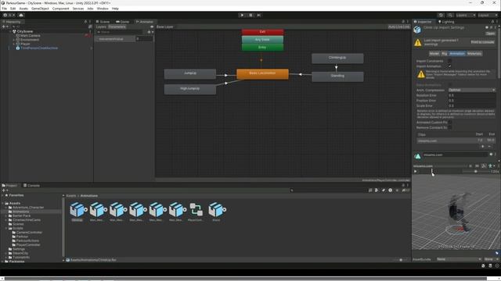Click the Open button in the Inspector
501x281 pixels.
490,34
